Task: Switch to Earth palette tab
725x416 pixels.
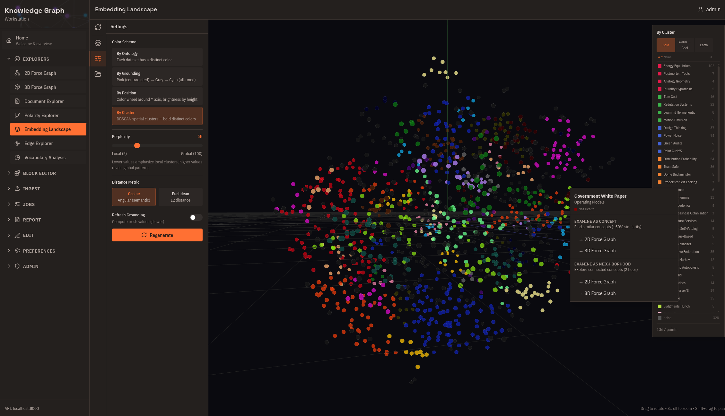Action: pos(703,45)
